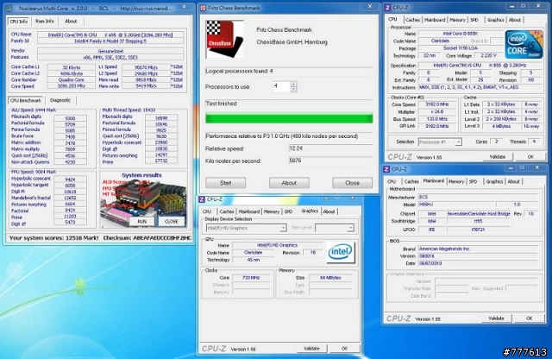Viewport: 552px width, 359px height.
Task: Minimize the top CPU-Z window
Action: coord(511,6)
